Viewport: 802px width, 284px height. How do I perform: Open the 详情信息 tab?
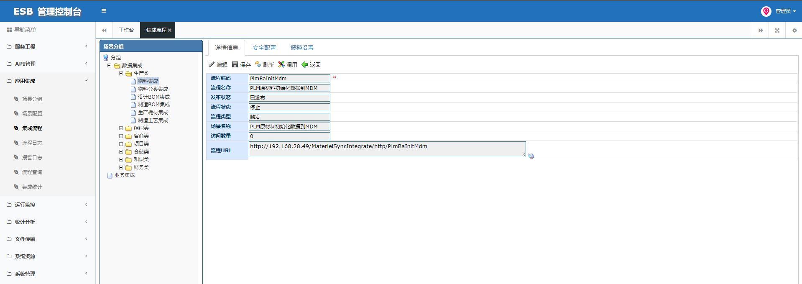227,48
